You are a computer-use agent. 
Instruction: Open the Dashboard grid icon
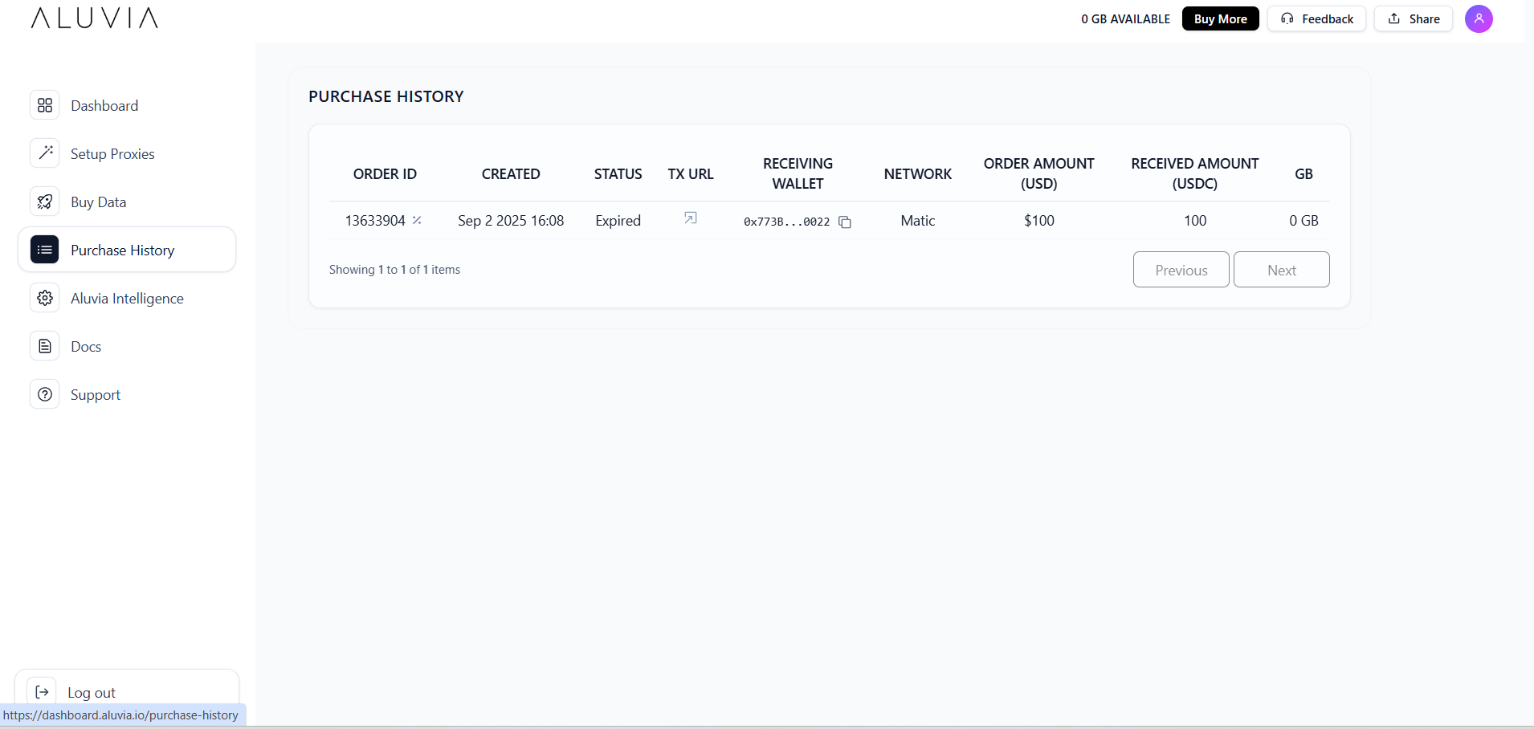pos(45,105)
